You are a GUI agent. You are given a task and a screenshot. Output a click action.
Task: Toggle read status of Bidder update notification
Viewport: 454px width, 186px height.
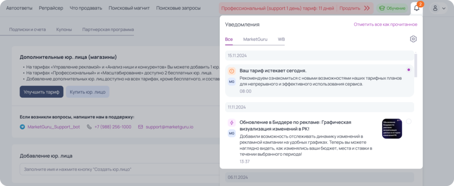408,121
